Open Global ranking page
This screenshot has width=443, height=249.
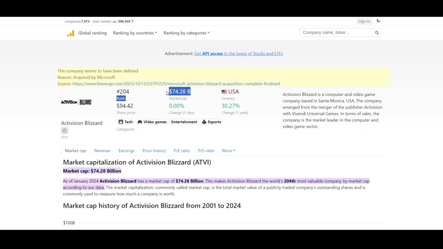coord(92,33)
